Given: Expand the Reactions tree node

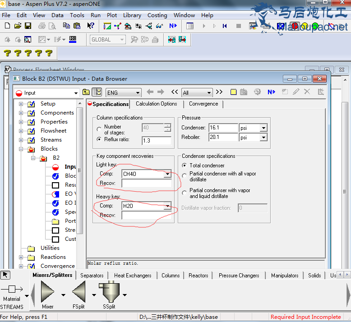Looking at the screenshot, I should tap(21, 257).
